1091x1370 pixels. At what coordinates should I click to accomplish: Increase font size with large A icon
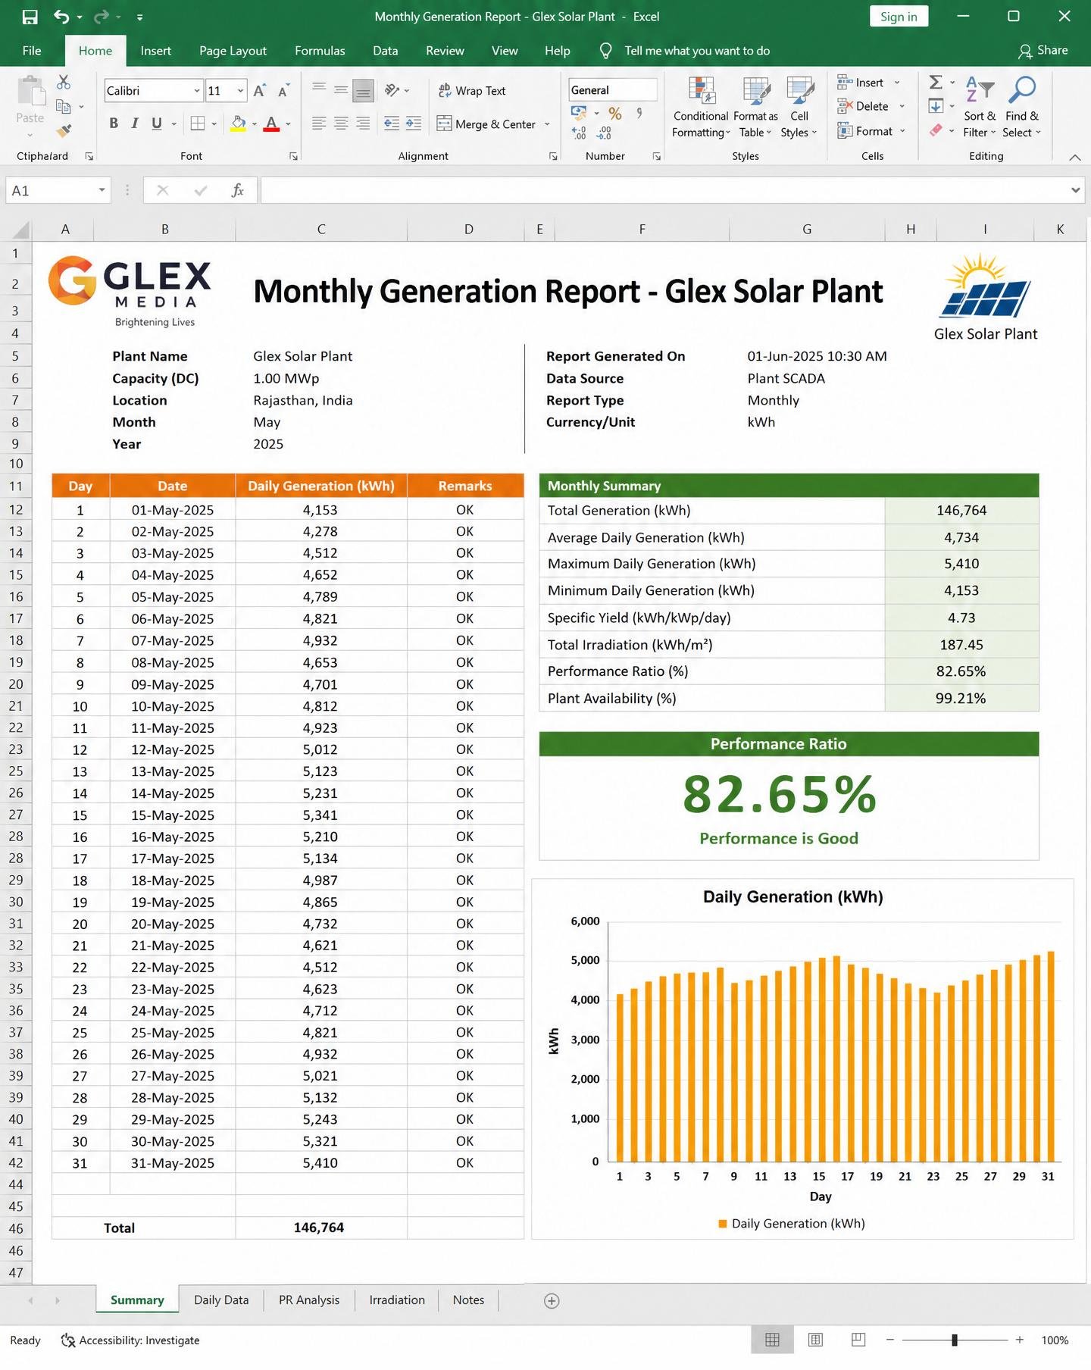[259, 91]
